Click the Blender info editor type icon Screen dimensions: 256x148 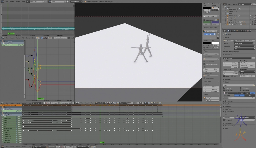[2, 2]
